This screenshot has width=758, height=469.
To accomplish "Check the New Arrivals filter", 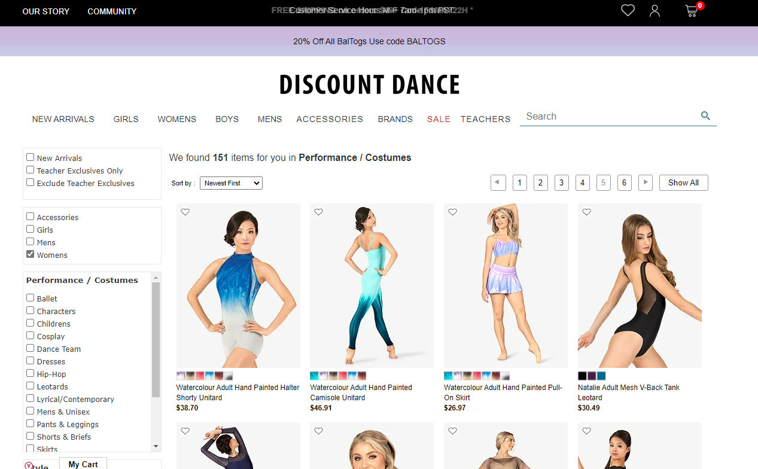I will tap(30, 157).
